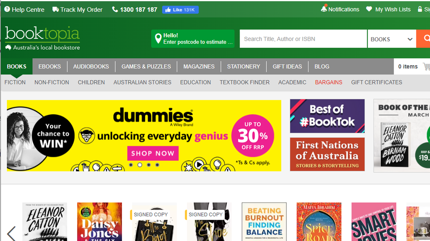Open the Beating Burnout Finding Balance book
This screenshot has height=241, width=430.
point(264,222)
